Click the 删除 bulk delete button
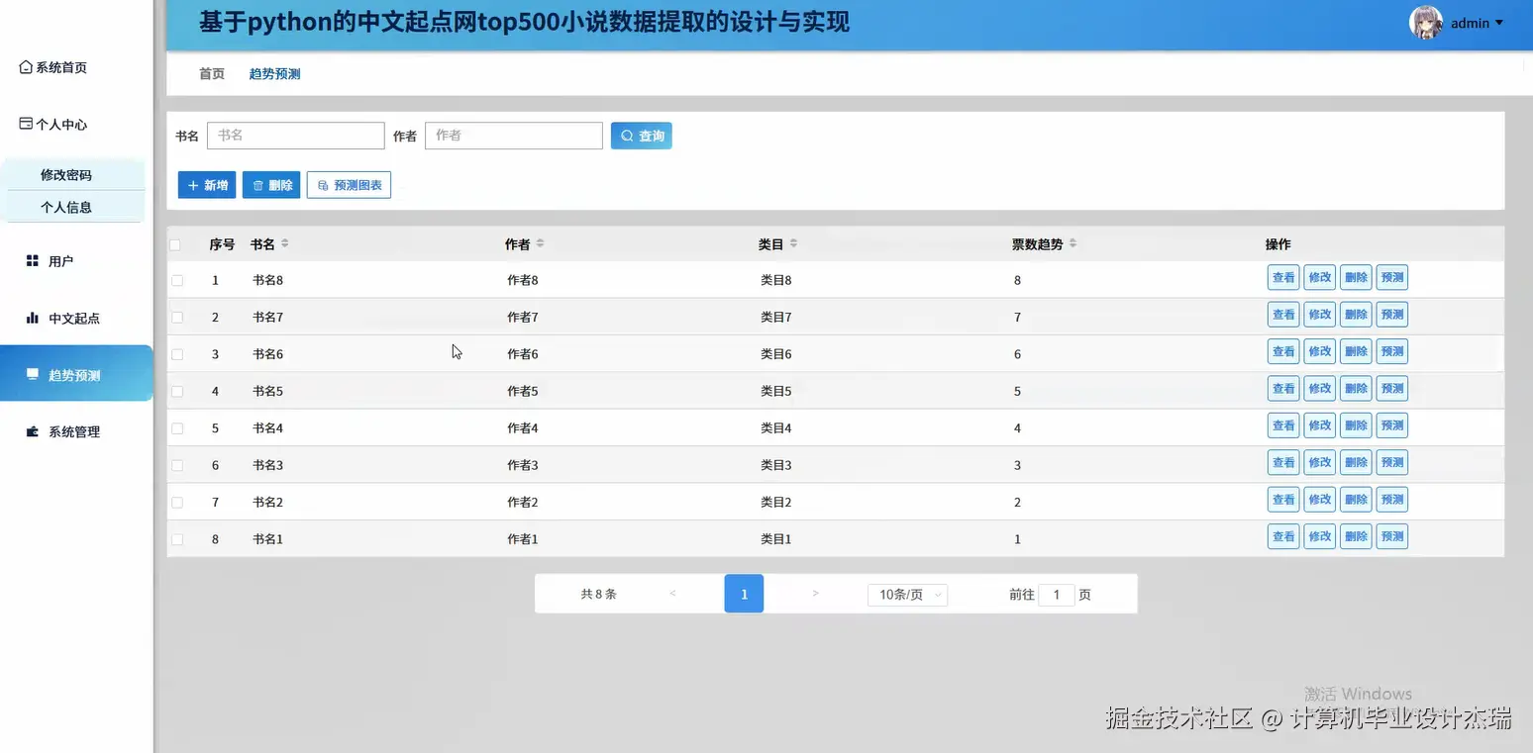 [x=271, y=185]
